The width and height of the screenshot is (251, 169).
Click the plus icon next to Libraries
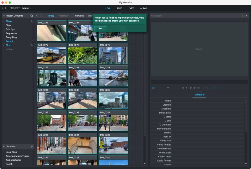coord(32,147)
